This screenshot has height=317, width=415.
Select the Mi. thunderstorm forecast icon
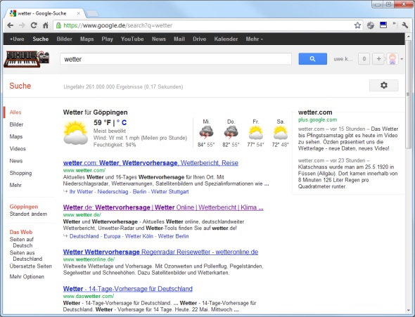[x=206, y=132]
